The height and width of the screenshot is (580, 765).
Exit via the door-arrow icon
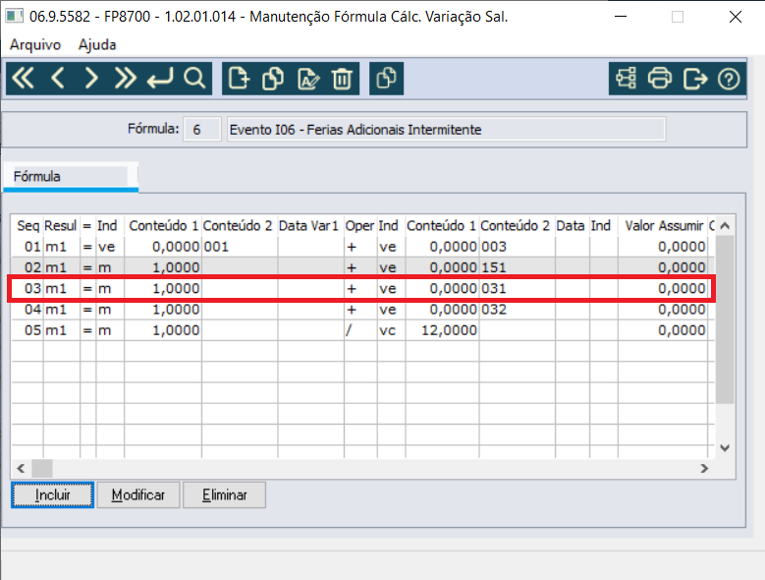(694, 78)
